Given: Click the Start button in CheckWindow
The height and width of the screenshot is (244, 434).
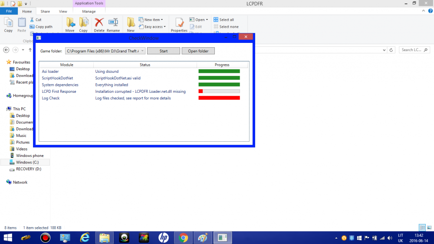Looking at the screenshot, I should tap(164, 51).
